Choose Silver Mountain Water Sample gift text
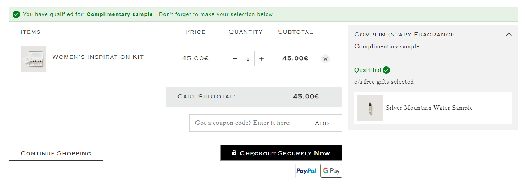 point(429,108)
